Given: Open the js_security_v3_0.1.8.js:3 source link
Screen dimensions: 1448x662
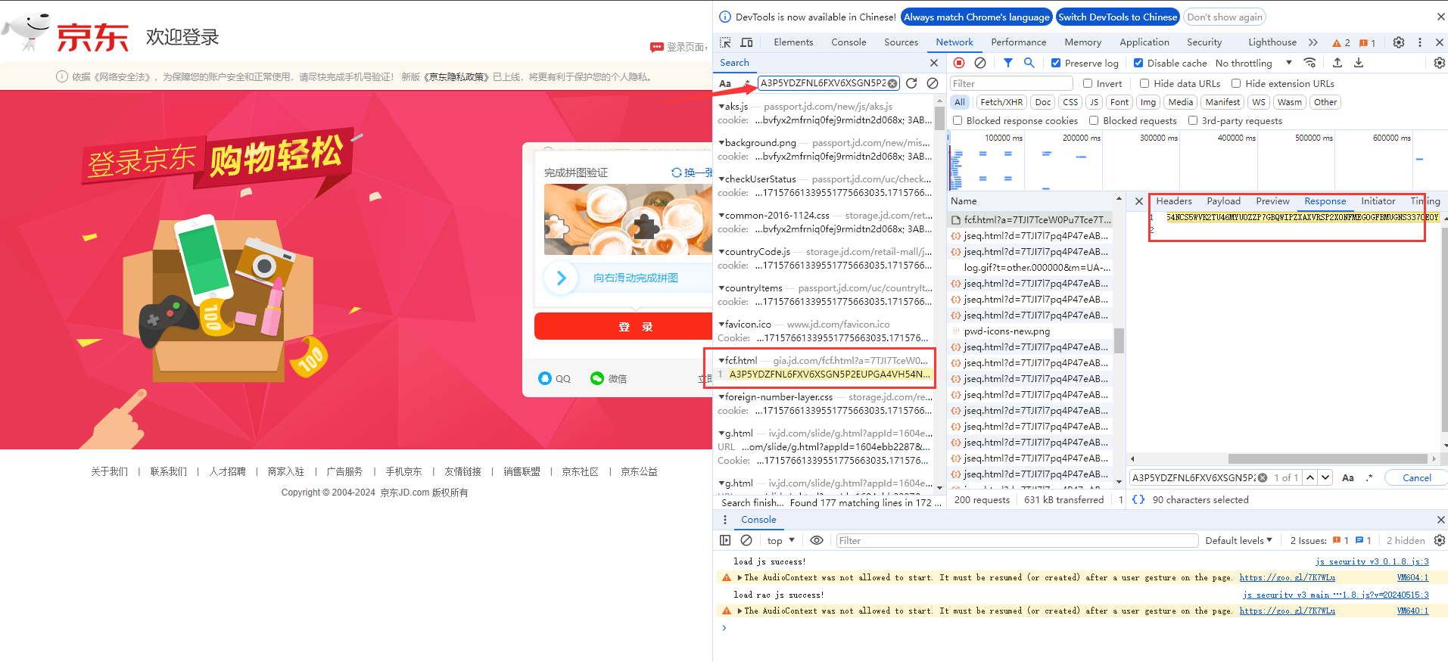Looking at the screenshot, I should point(1372,561).
